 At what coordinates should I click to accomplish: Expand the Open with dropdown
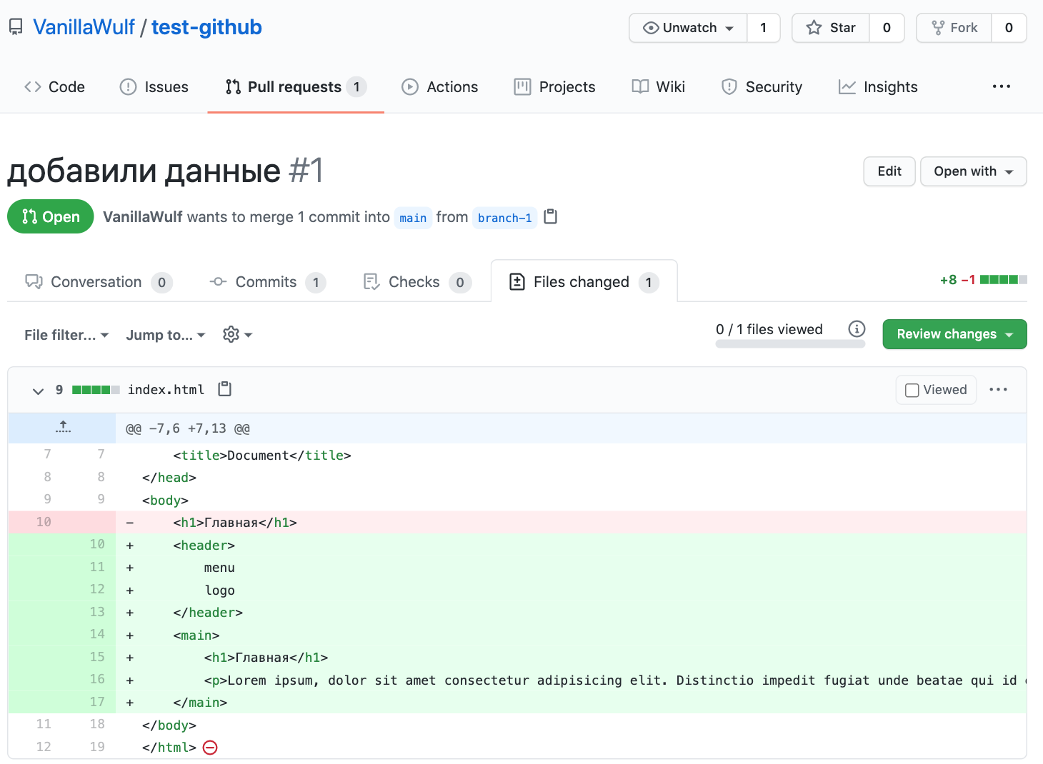click(x=974, y=171)
